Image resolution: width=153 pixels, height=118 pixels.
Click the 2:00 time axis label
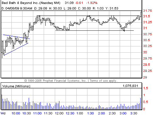[101, 113]
